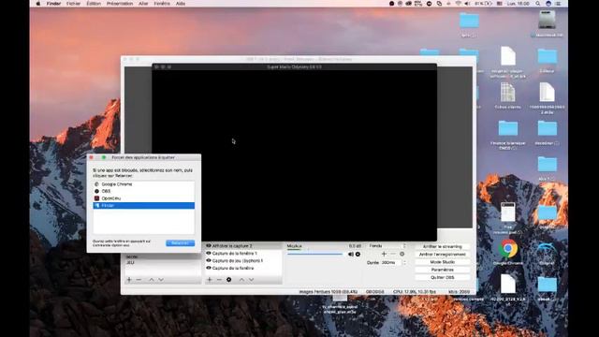Click the clock in the menu bar
Screen dimensions: 599x337
518,4
